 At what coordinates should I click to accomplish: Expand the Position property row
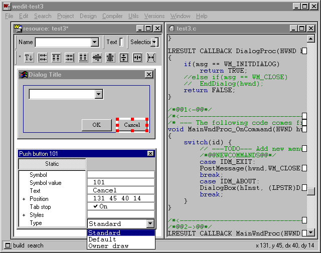pos(24,199)
